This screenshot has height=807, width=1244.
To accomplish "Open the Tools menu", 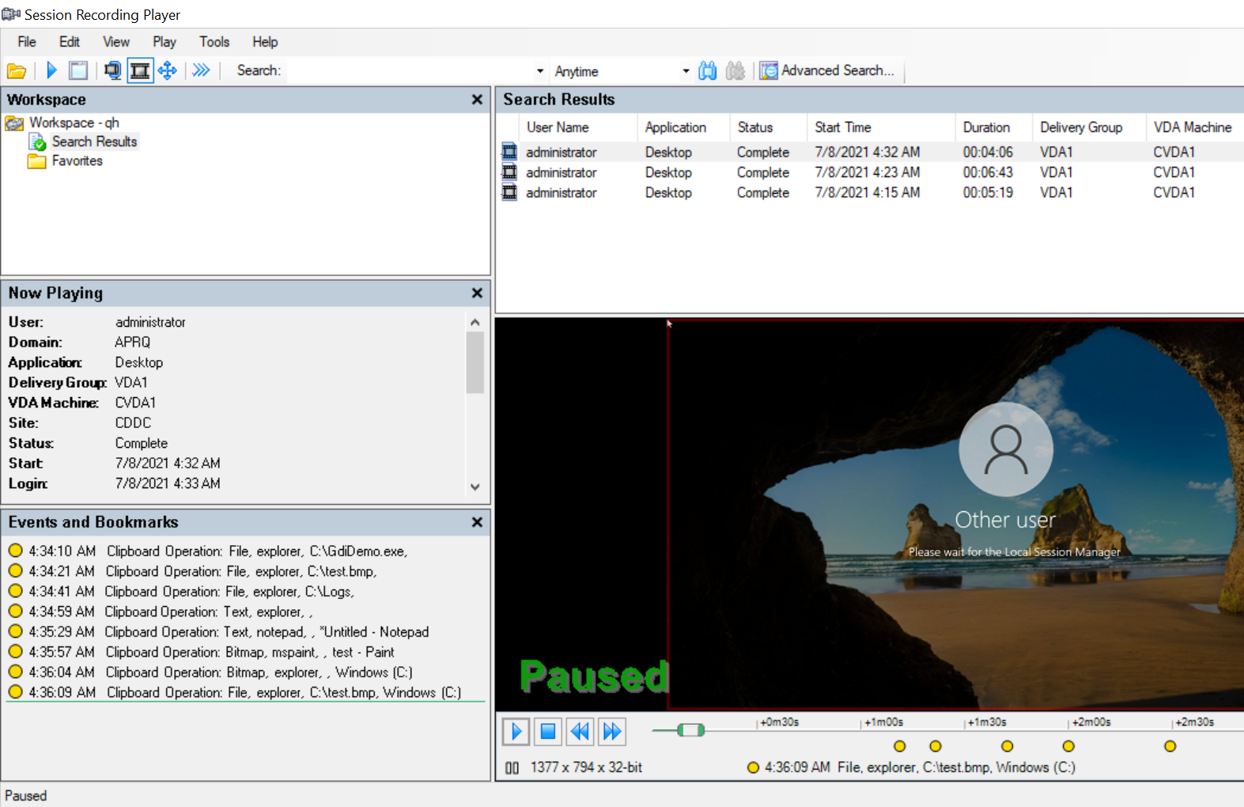I will pos(214,42).
